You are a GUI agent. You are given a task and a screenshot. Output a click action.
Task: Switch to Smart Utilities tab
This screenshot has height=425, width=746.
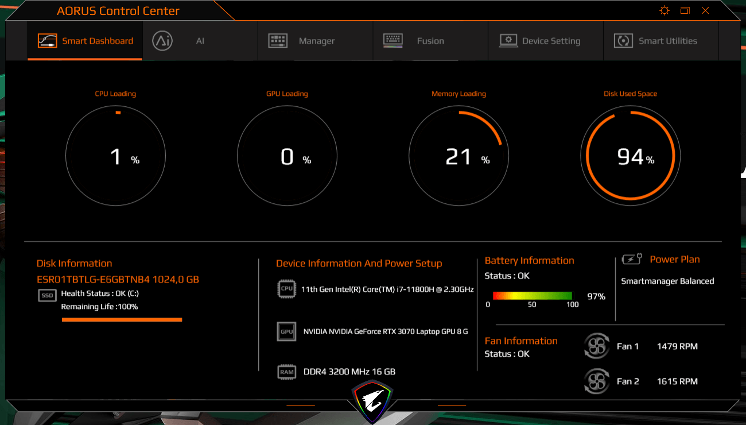(x=660, y=41)
